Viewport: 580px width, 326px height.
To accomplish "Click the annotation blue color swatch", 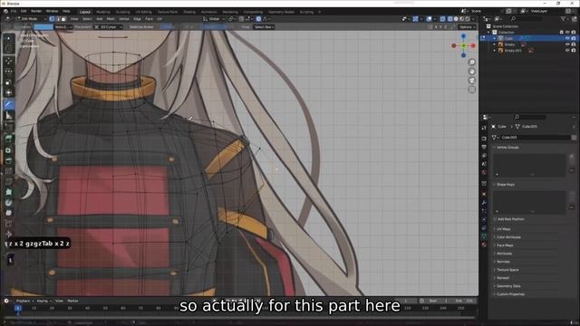I will [x=43, y=27].
